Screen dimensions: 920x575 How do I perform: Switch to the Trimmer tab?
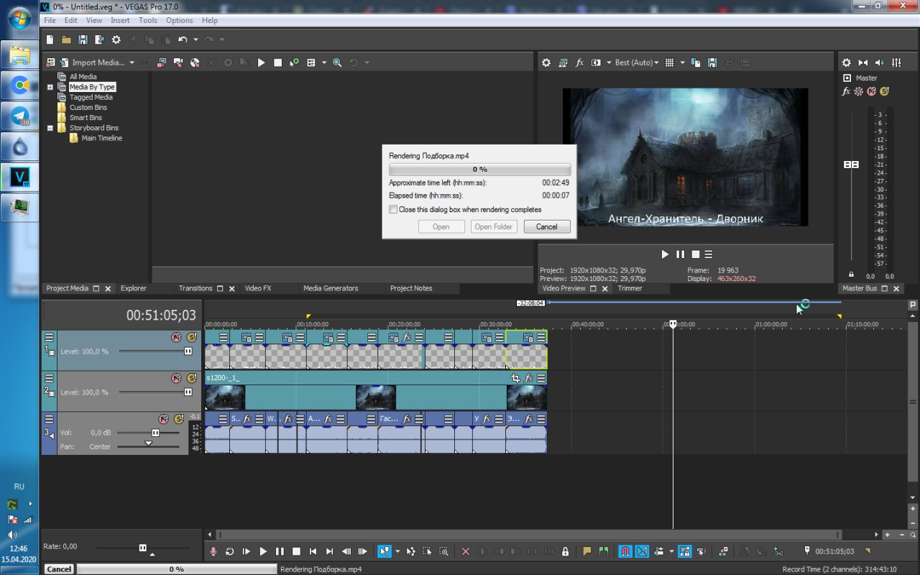coord(630,288)
